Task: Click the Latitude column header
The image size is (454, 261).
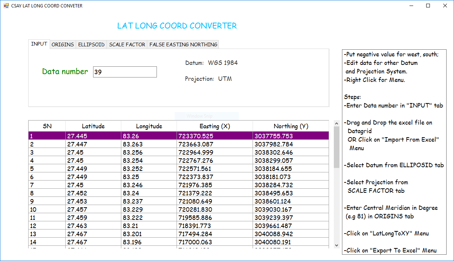Action: click(93, 126)
